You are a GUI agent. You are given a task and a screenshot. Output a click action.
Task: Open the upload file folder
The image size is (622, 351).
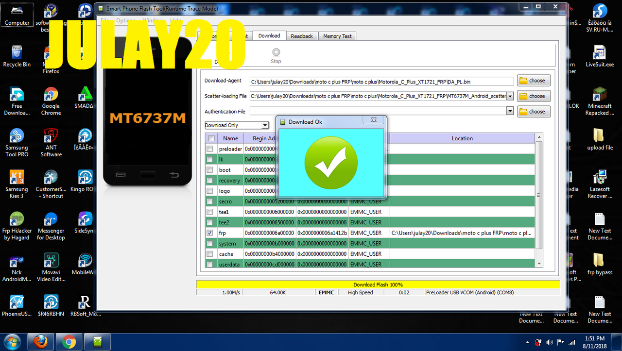coord(600,140)
